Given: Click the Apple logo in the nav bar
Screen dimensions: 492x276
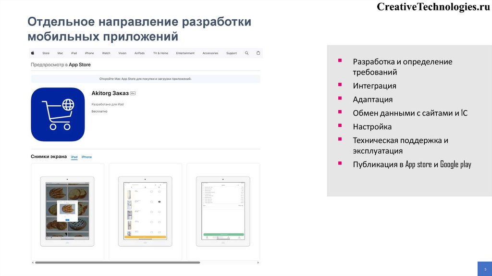Looking at the screenshot, I should point(33,53).
